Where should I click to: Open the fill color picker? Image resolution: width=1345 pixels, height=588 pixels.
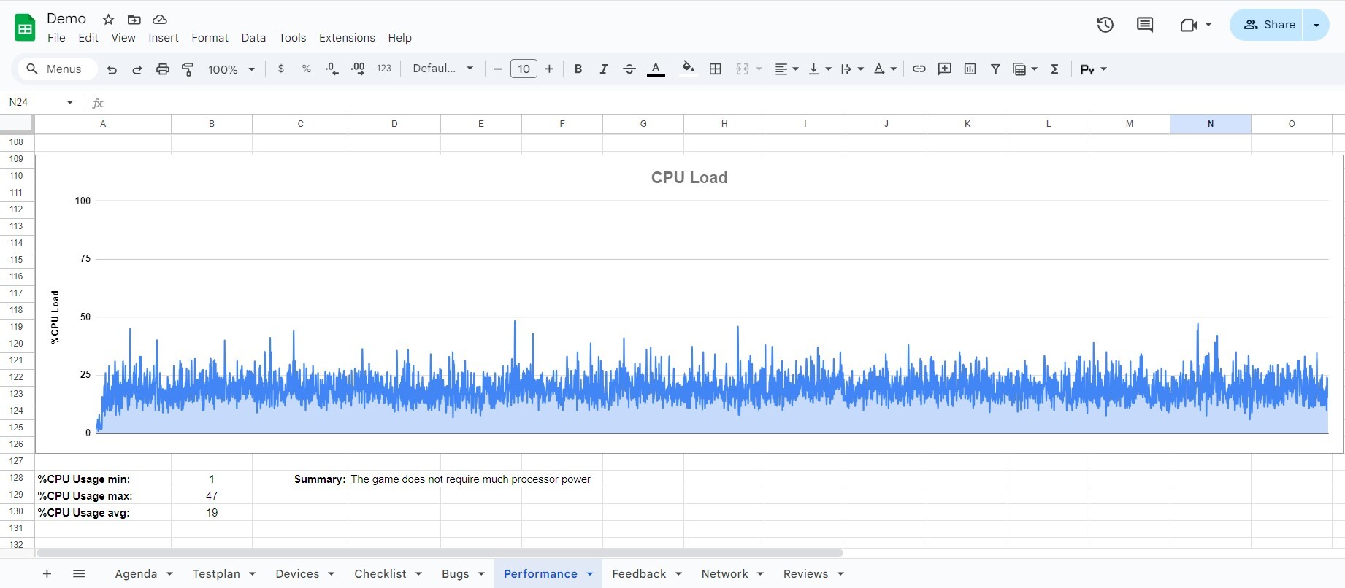(x=687, y=69)
